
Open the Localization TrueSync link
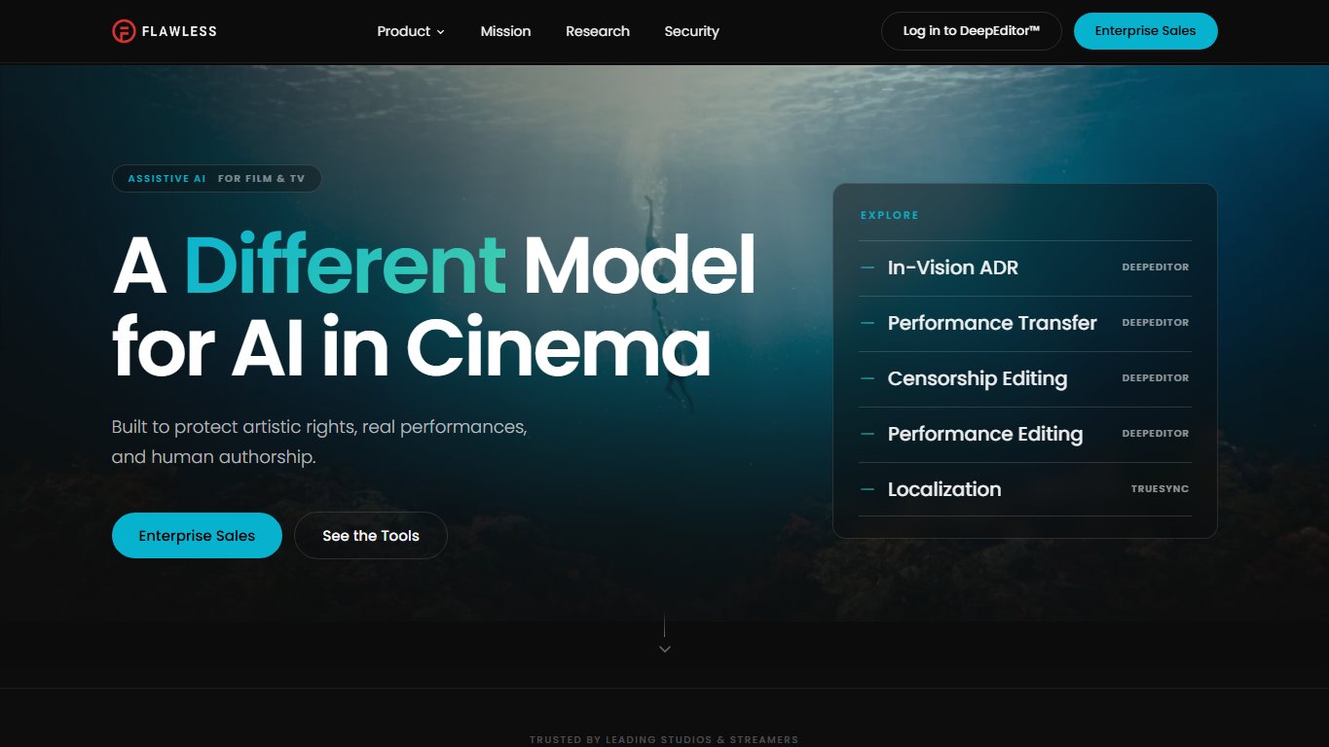[1025, 489]
